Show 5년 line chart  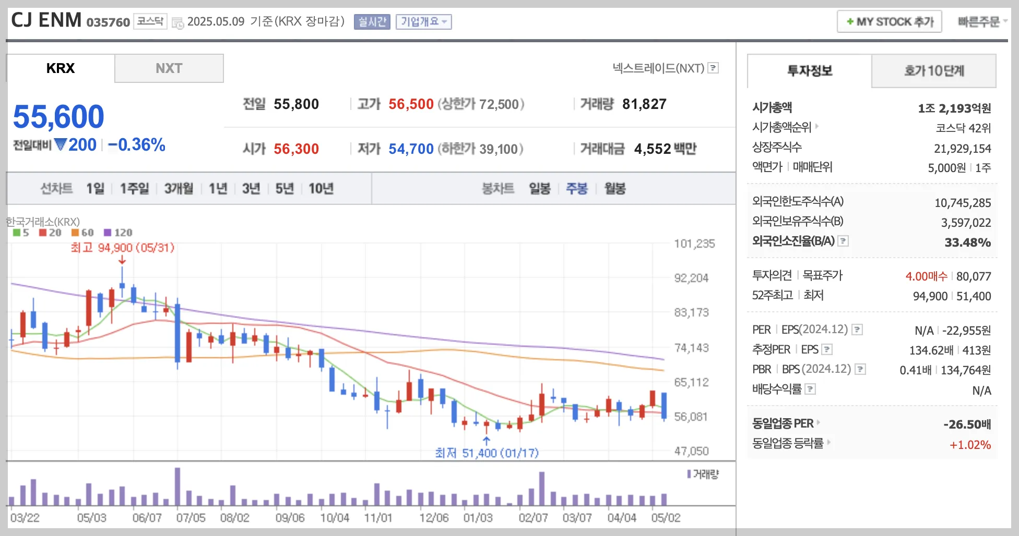click(285, 188)
